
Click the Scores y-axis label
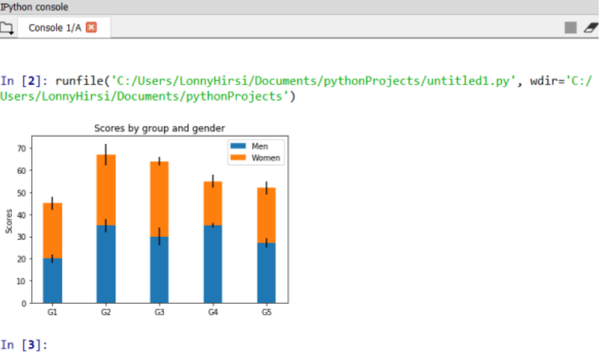click(9, 221)
